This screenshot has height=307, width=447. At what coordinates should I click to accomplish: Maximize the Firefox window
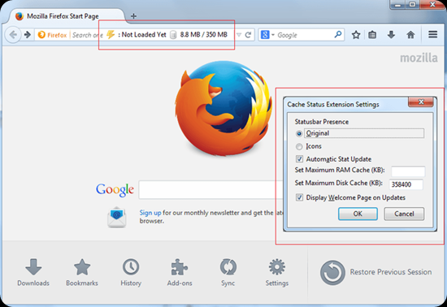click(x=412, y=4)
